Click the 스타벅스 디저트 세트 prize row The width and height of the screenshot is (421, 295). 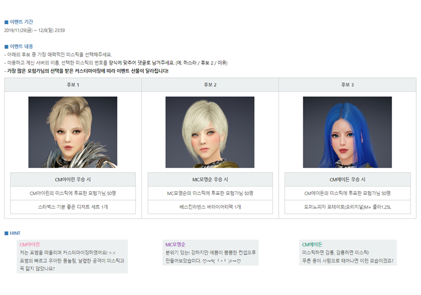click(73, 207)
